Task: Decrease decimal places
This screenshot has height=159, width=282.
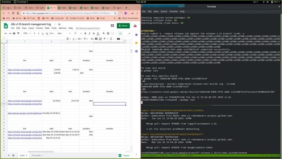Action: tap(43, 34)
